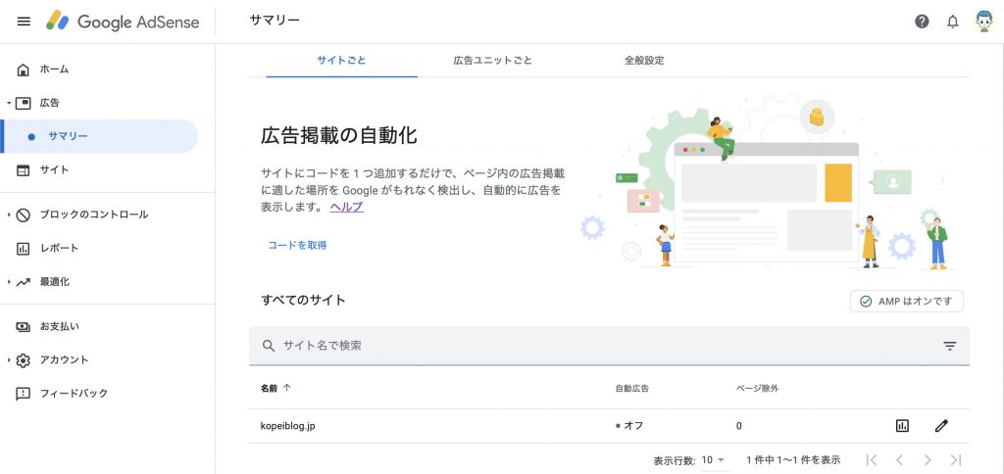This screenshot has width=1004, height=474.
Task: Click the pencil edit icon for kopeiblog.jp
Action: click(x=941, y=426)
